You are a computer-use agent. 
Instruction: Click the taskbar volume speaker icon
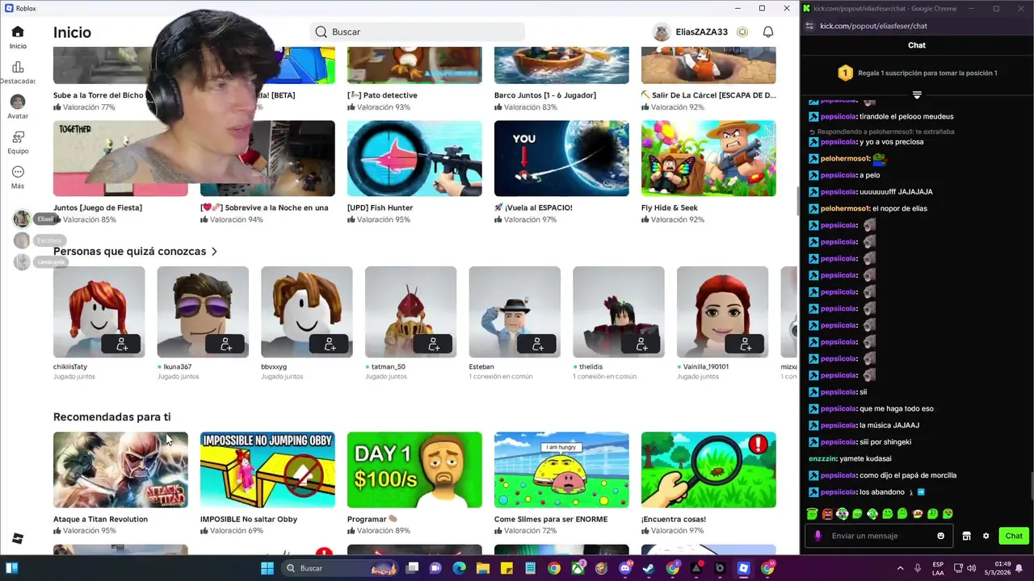pos(972,568)
